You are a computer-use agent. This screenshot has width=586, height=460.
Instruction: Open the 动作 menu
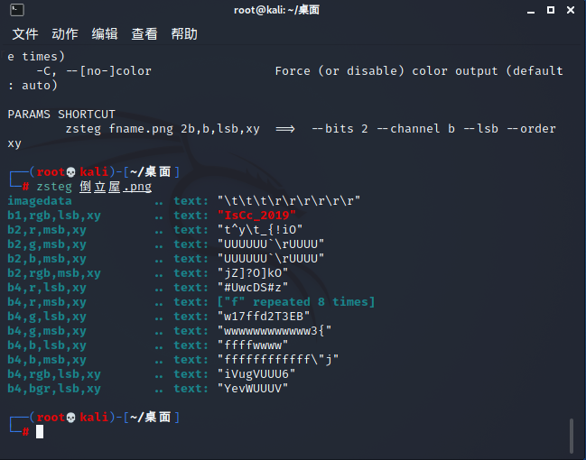(x=65, y=34)
